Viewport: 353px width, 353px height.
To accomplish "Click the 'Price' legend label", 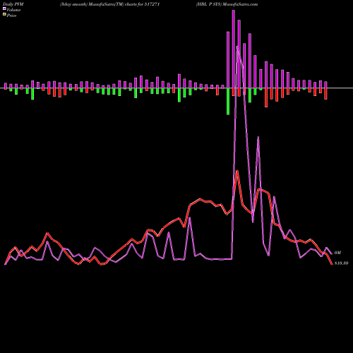I will point(11,16).
